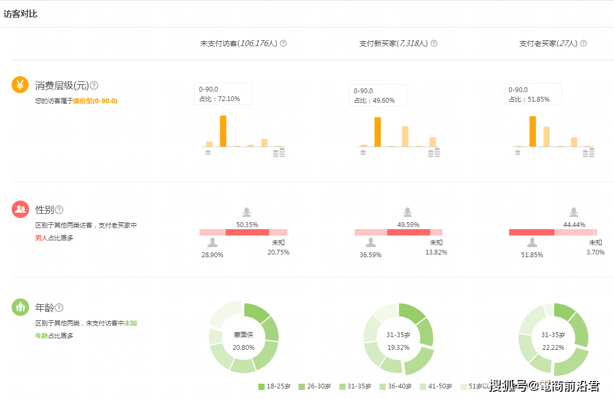Click the 未支付访客(106,176人) column header
Viewport: 614px width, 399px height.
pyautogui.click(x=239, y=43)
